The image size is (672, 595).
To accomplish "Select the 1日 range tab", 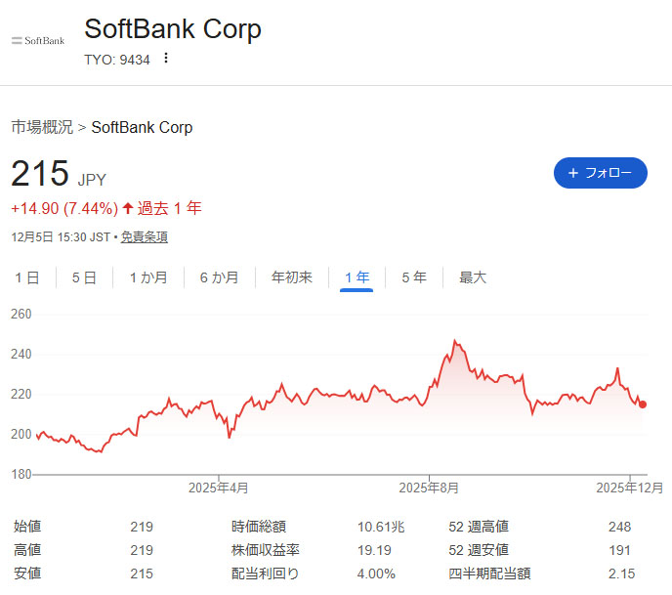I will pos(26,277).
